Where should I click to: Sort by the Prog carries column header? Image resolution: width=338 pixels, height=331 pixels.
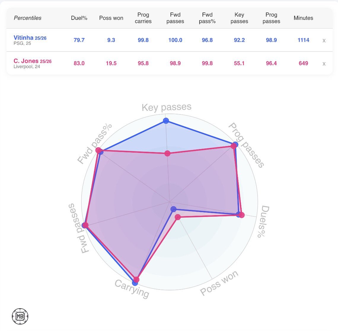click(143, 18)
